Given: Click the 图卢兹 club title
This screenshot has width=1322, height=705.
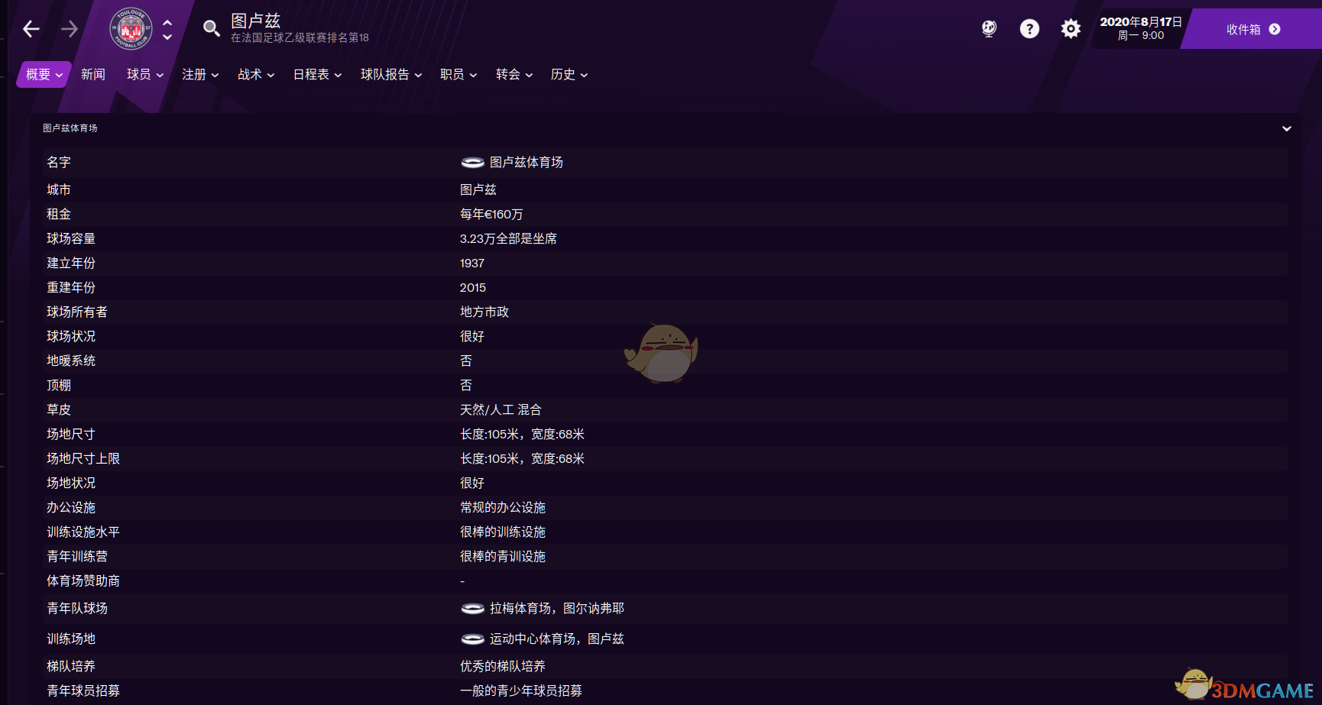Looking at the screenshot, I should [256, 21].
